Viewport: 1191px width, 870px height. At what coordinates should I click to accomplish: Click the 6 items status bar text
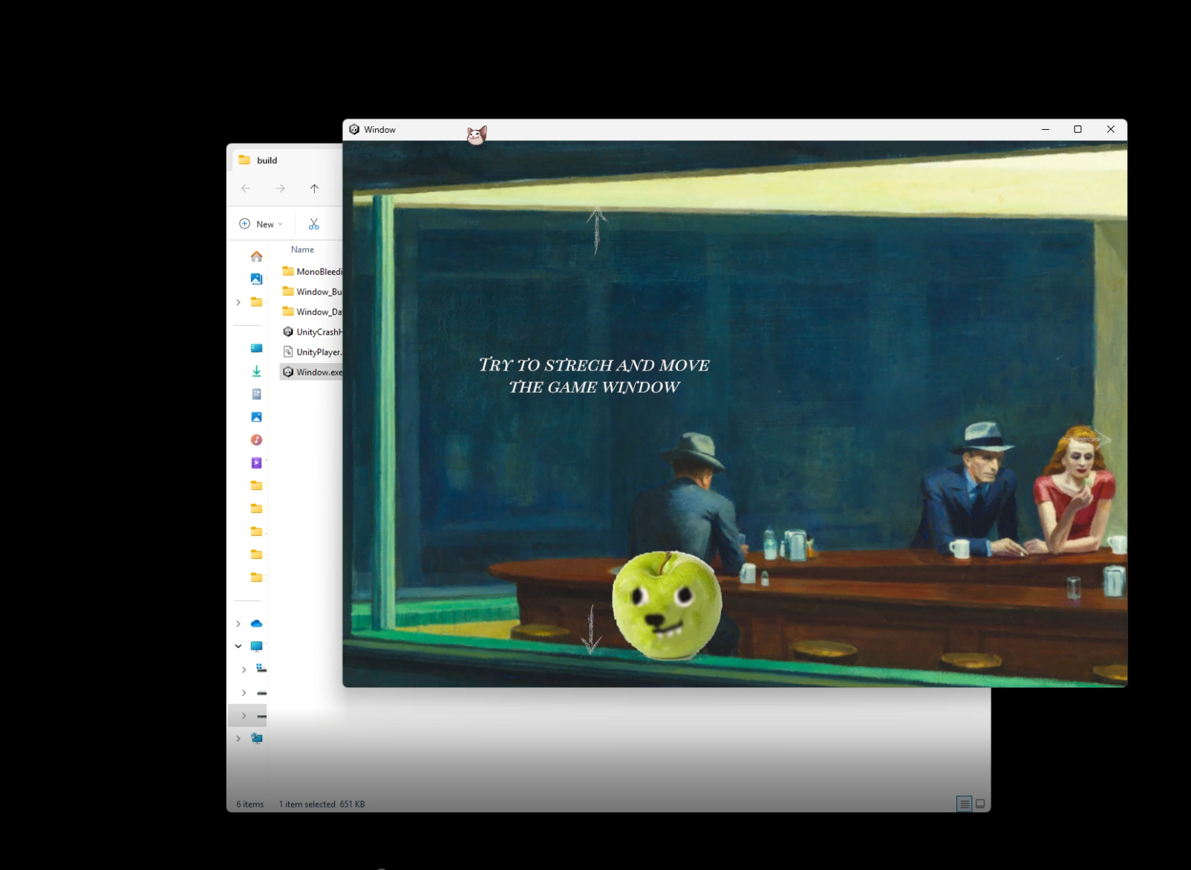point(250,804)
